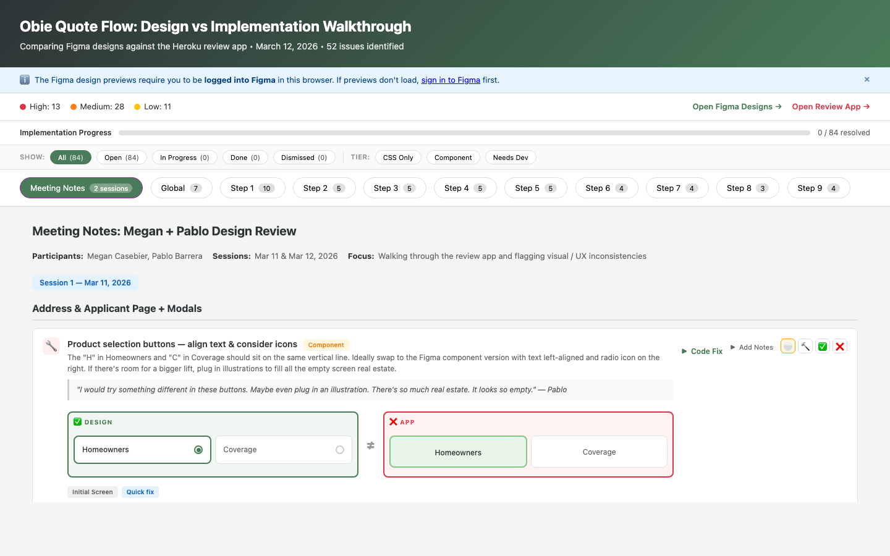Viewport: 890px width, 556px height.
Task: Click the sign in to Figma link
Action: (x=450, y=80)
